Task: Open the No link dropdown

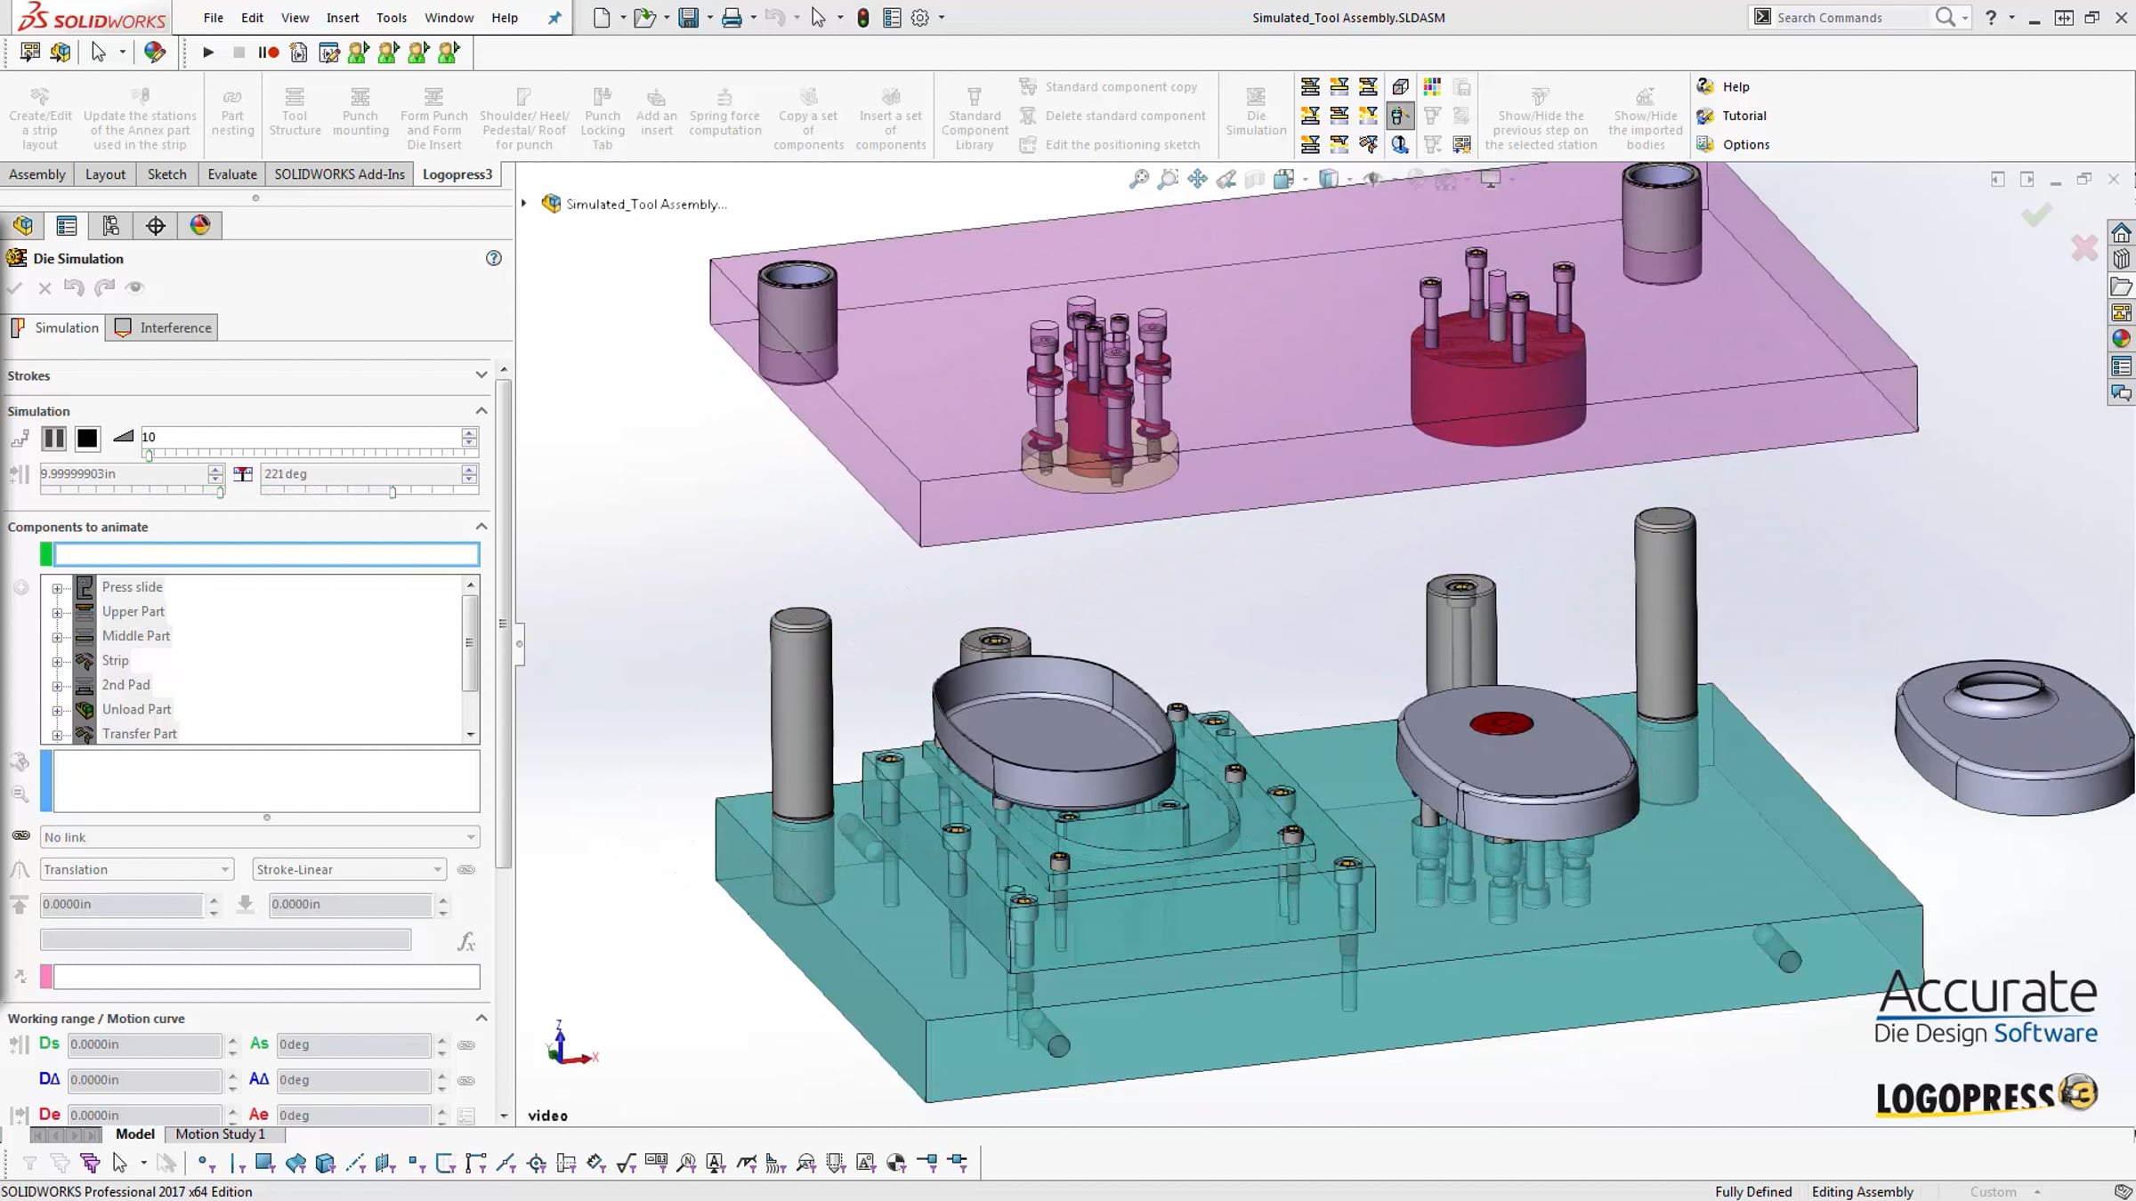Action: pos(260,837)
